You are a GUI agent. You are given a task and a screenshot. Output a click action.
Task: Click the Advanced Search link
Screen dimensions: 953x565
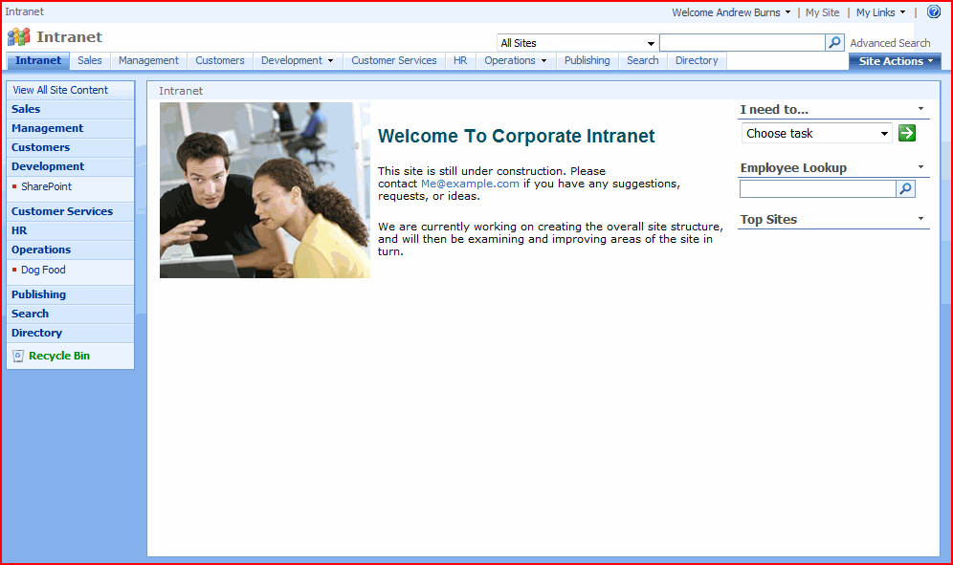[x=890, y=43]
